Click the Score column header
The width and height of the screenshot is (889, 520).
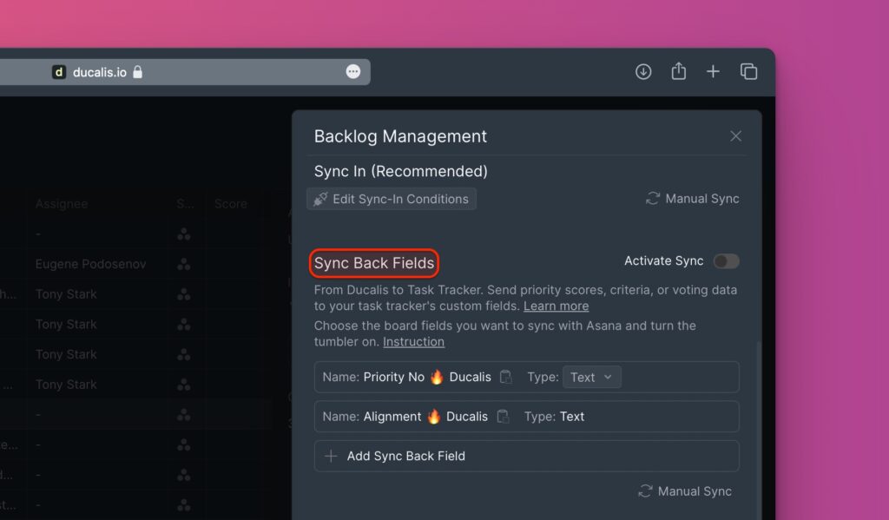tap(231, 204)
